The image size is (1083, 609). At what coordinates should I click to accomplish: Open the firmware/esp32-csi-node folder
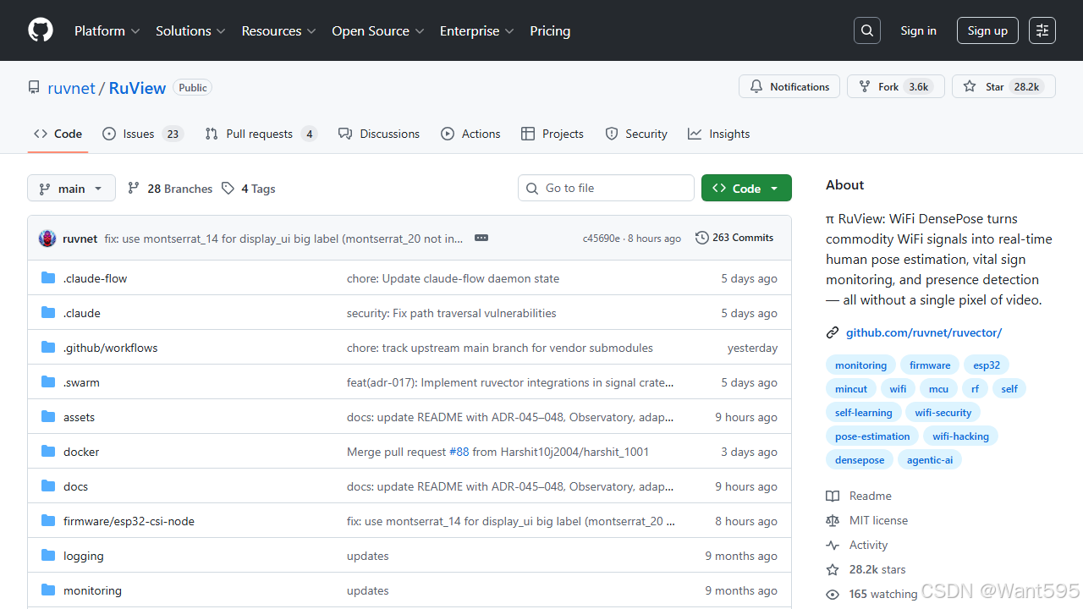click(x=129, y=521)
